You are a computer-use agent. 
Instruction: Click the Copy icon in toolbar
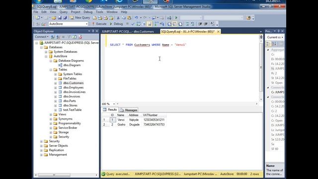pos(124,18)
